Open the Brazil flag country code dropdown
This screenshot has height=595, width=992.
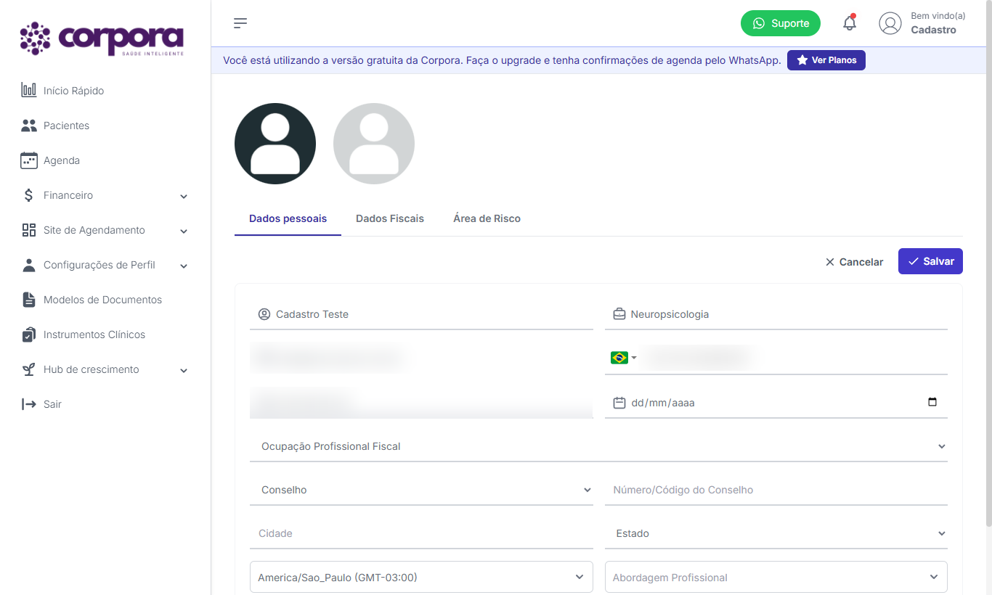click(x=623, y=358)
